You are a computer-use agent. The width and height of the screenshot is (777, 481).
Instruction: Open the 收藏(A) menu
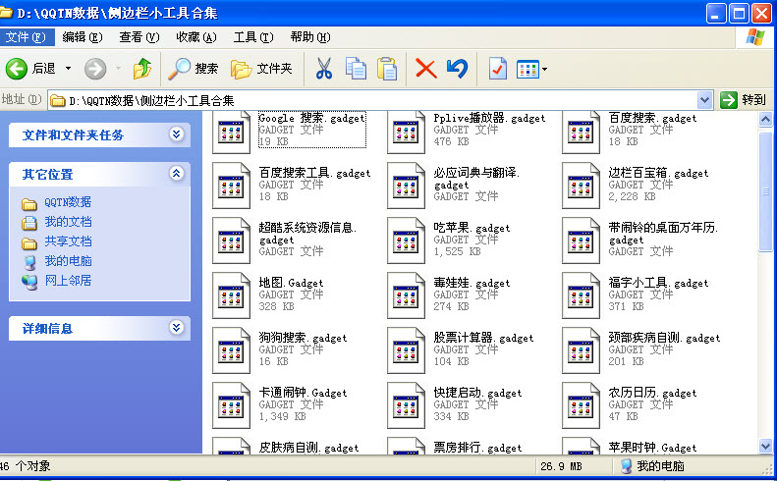pos(196,37)
